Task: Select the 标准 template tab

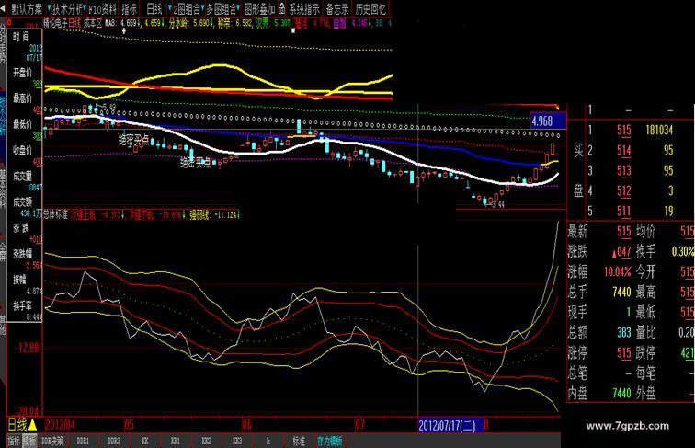Action: [x=299, y=441]
